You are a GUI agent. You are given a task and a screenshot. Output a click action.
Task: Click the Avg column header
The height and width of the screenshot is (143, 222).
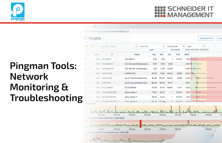point(154,54)
